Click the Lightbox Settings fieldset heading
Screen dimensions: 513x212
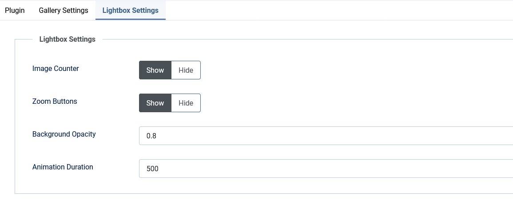67,39
